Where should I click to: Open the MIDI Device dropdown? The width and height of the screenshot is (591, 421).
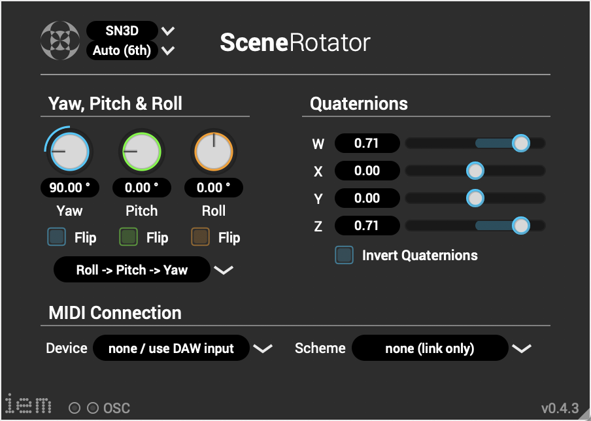pyautogui.click(x=182, y=348)
